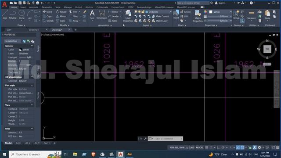This screenshot has width=281, height=158.
Task: Toggle polar tracking in status bar
Action: tap(223, 147)
